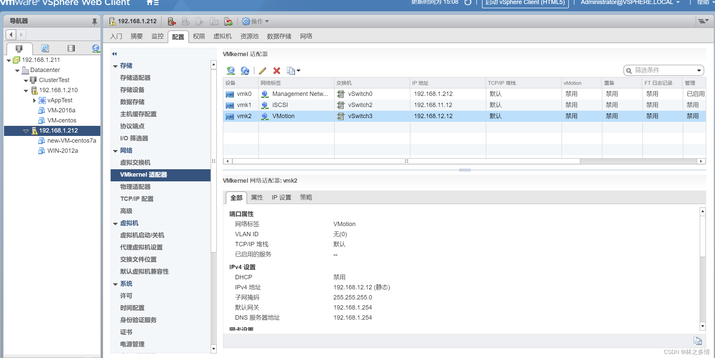Click in the 筛选条件 filter field

coord(664,70)
